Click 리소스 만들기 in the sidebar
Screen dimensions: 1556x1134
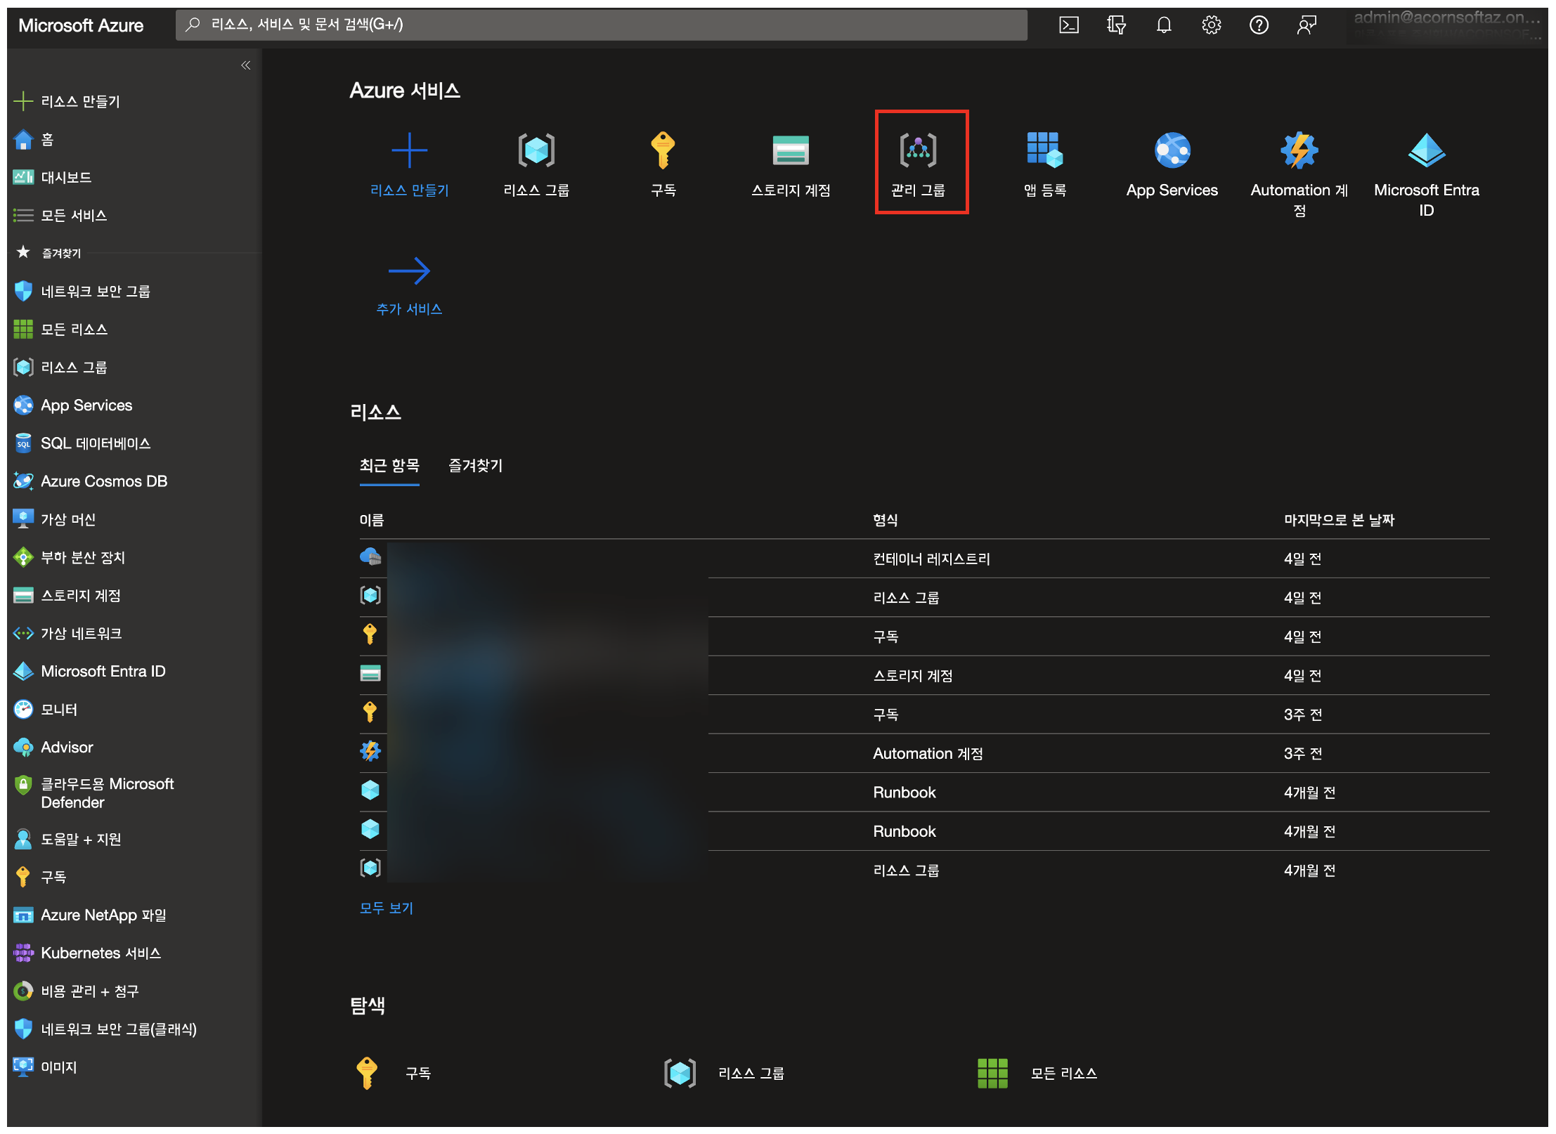point(67,101)
